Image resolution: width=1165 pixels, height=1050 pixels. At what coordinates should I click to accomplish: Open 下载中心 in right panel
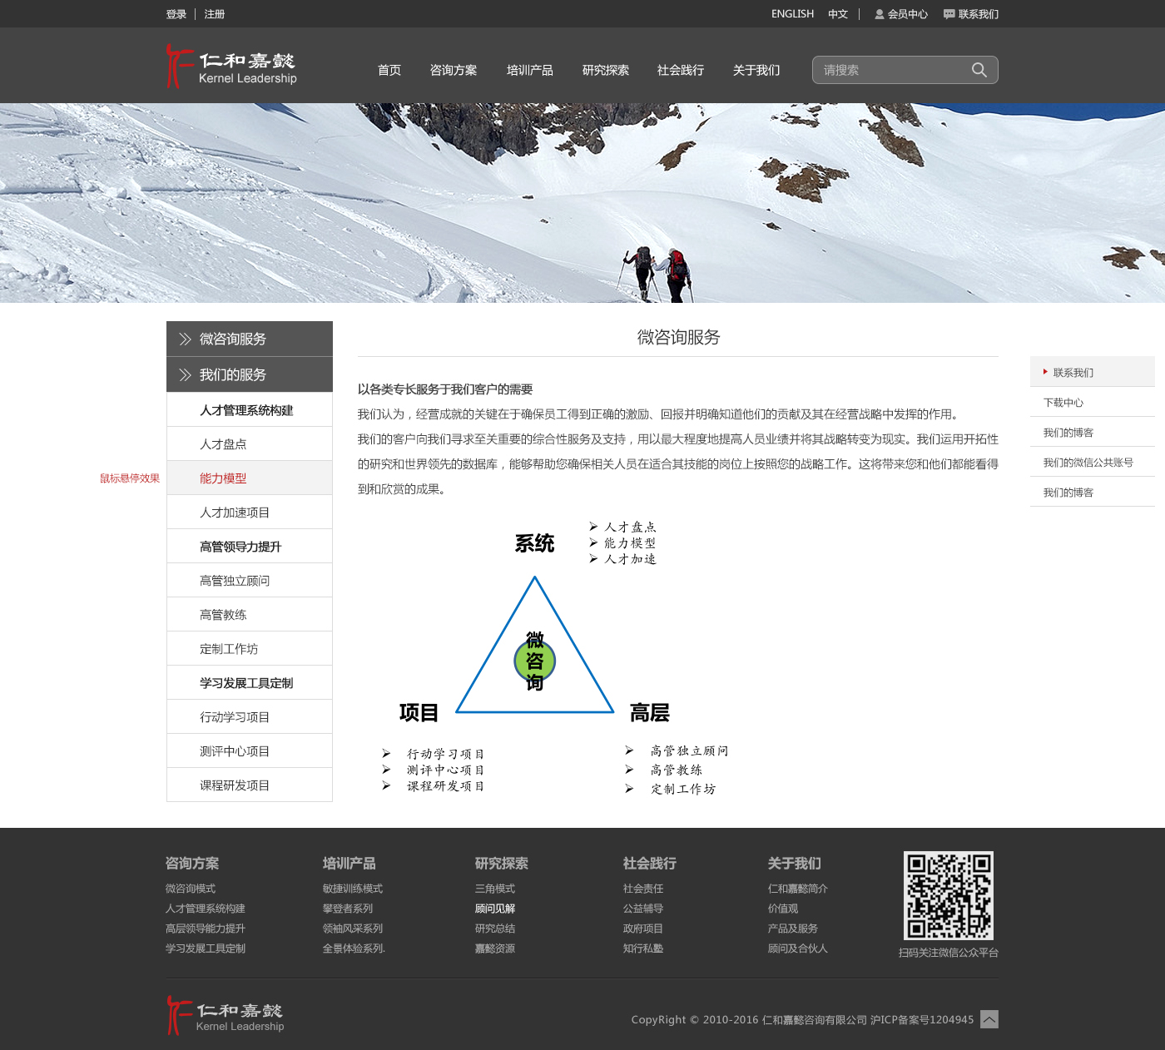tap(1063, 403)
